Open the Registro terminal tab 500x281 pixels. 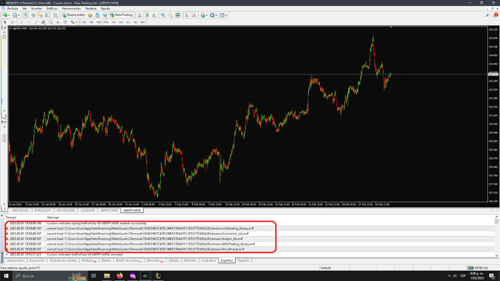click(243, 260)
